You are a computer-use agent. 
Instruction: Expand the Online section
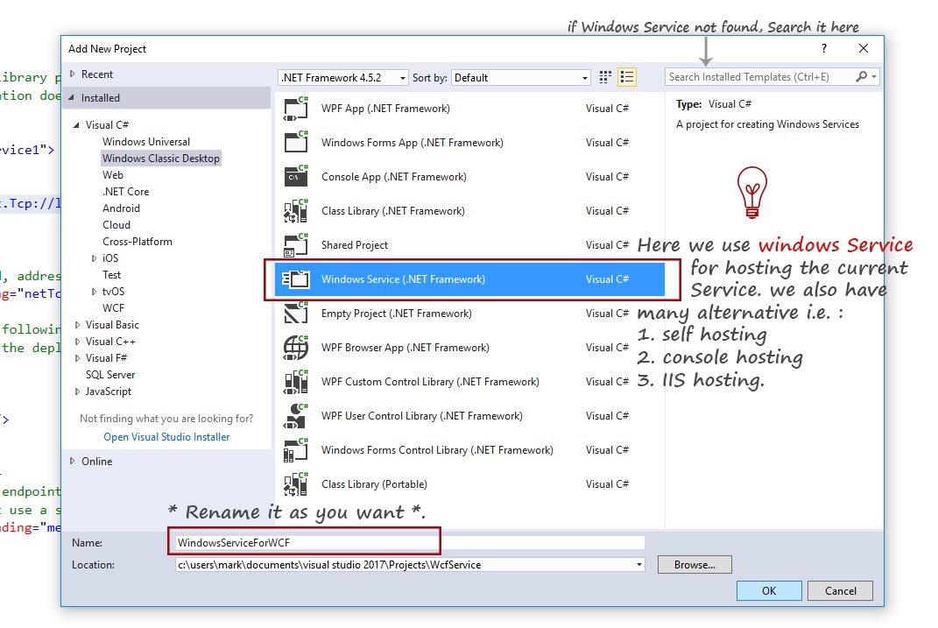pyautogui.click(x=73, y=461)
